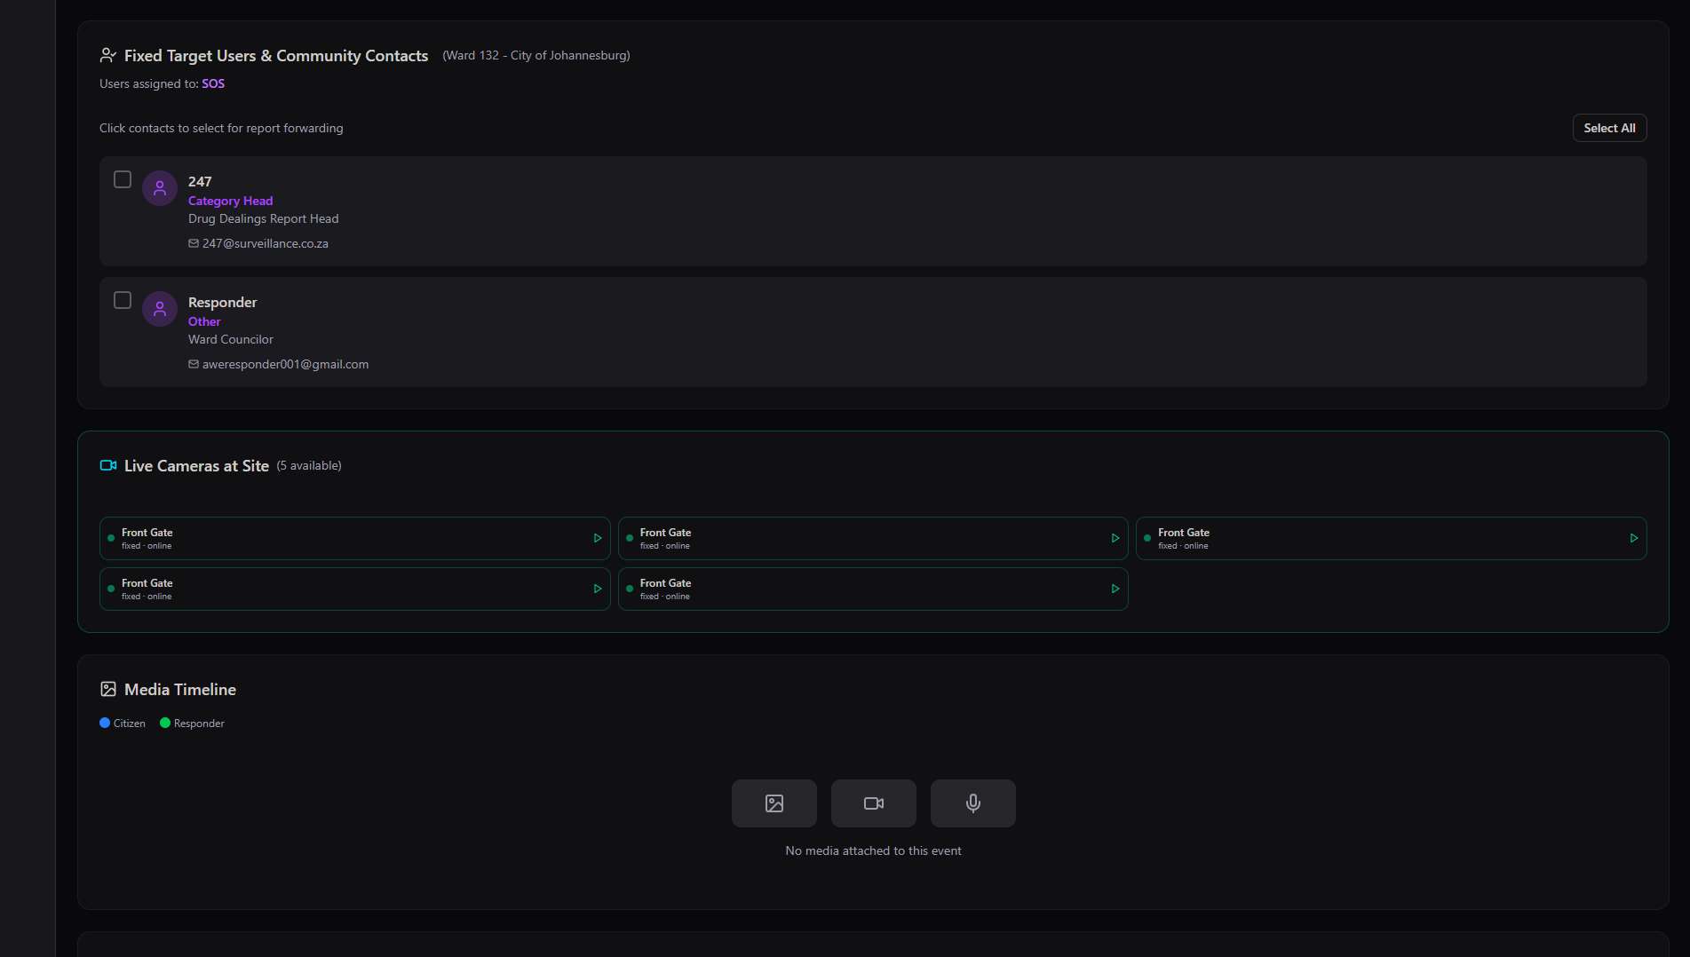Click the envelope icon beside aweresponder001@gmail.com
This screenshot has height=957, width=1690.
coord(194,364)
